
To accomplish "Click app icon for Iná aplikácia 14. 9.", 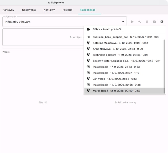I will coord(88,85).
